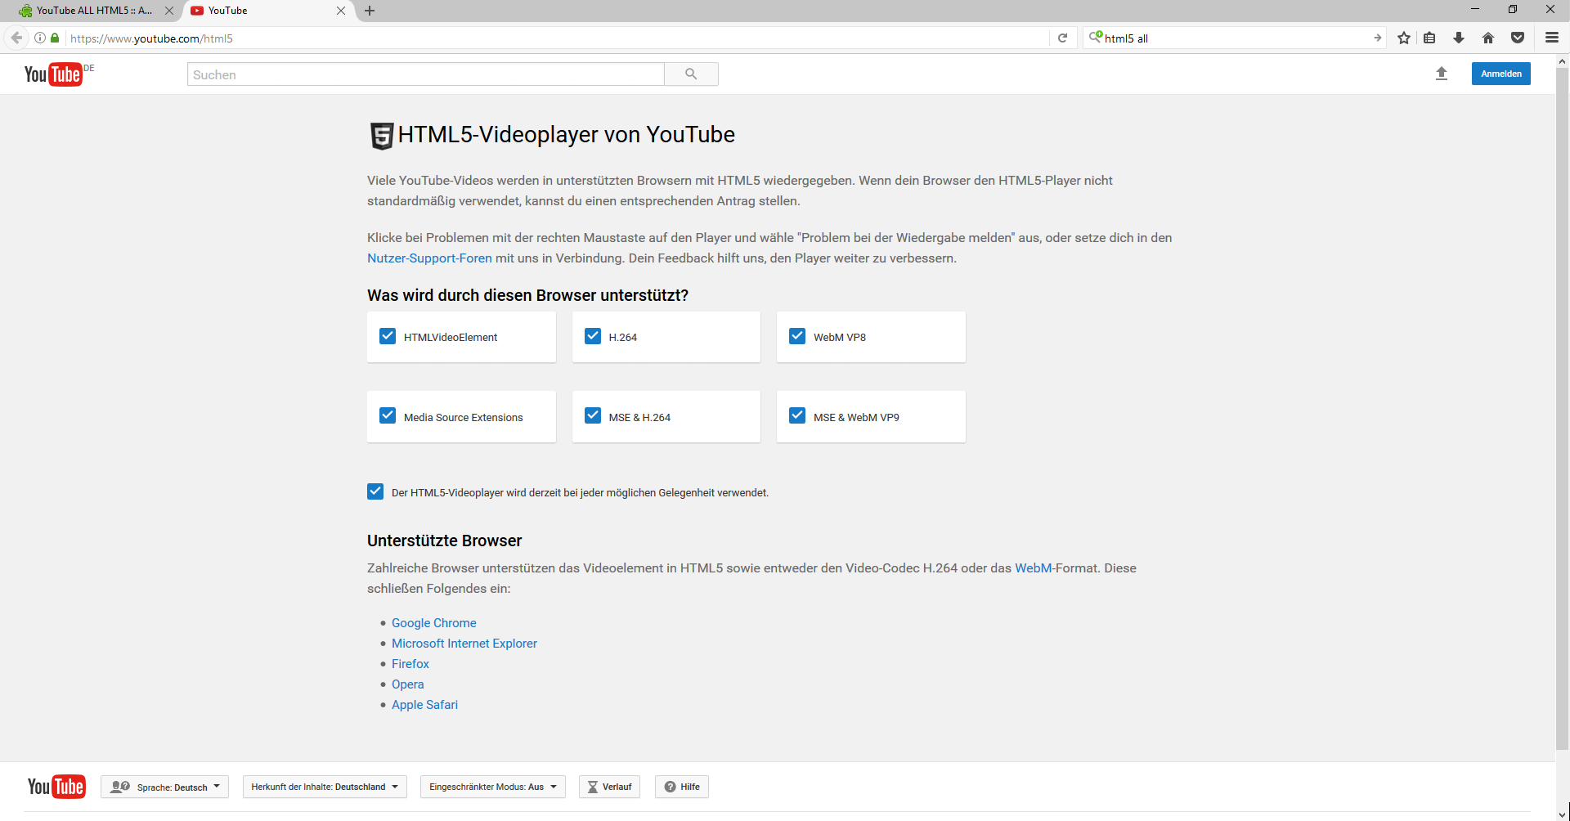Image resolution: width=1570 pixels, height=821 pixels.
Task: Open the Pocket icon in toolbar
Action: click(x=1518, y=38)
